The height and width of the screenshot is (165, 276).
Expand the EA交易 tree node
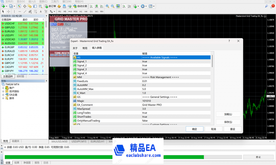3,95
